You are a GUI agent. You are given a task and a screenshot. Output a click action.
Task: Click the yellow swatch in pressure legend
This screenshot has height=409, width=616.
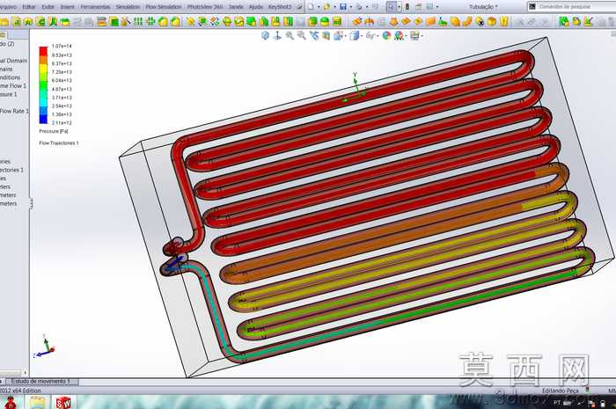[43, 69]
